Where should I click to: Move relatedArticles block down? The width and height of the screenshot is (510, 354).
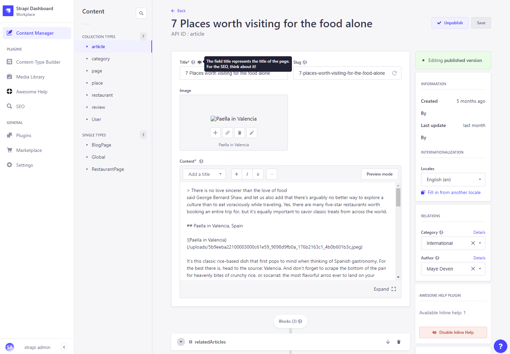[x=388, y=342]
